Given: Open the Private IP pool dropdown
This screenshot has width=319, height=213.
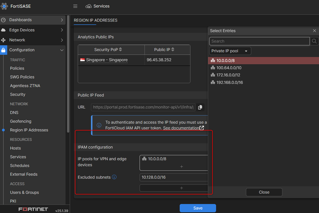Looking at the screenshot, I should 230,51.
